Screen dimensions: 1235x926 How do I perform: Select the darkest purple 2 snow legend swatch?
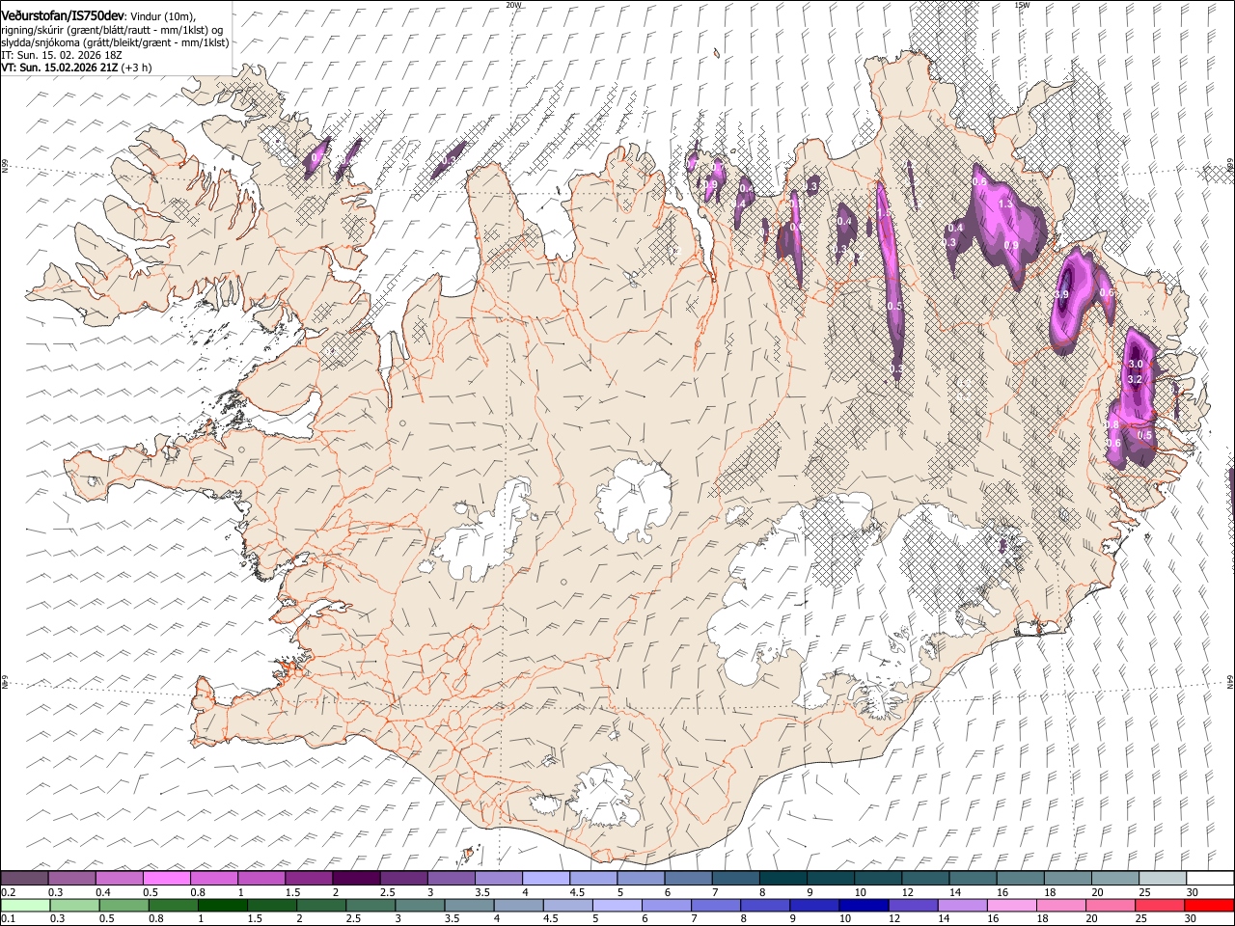(x=355, y=878)
